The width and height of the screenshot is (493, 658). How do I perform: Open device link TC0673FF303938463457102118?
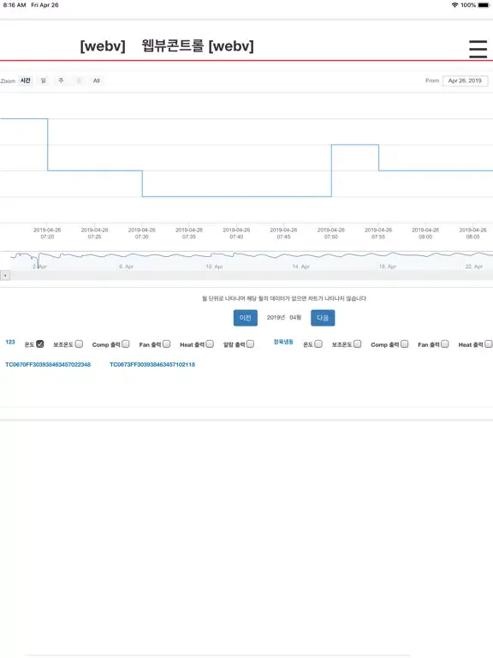pos(152,365)
